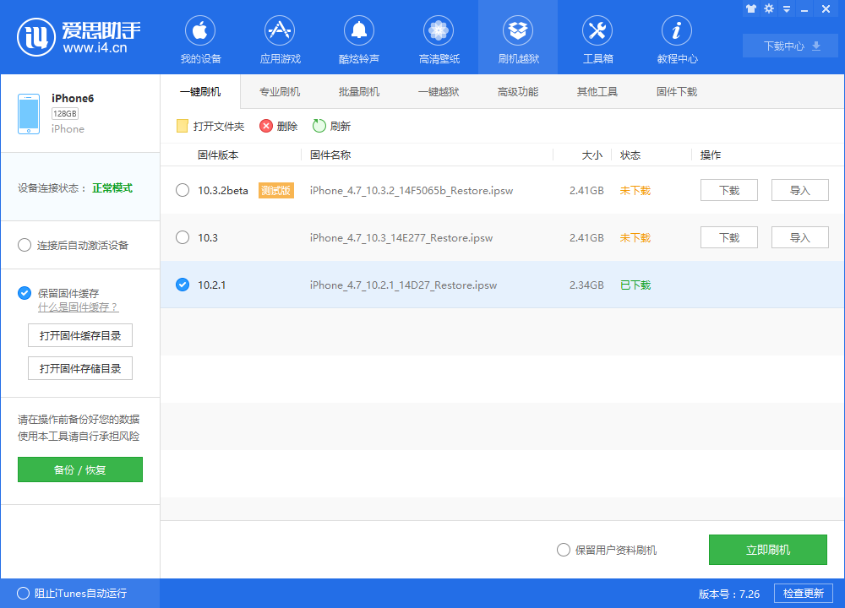Screen dimensions: 845x608
Task: Click the green 立即刷机 flash button
Action: (x=767, y=550)
